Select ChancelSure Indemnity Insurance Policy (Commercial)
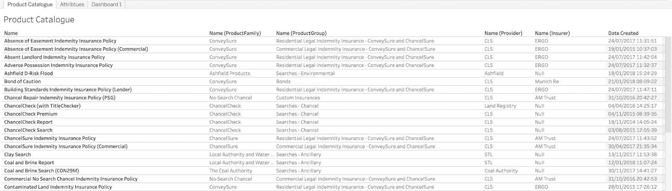672x191 pixels. (66, 146)
